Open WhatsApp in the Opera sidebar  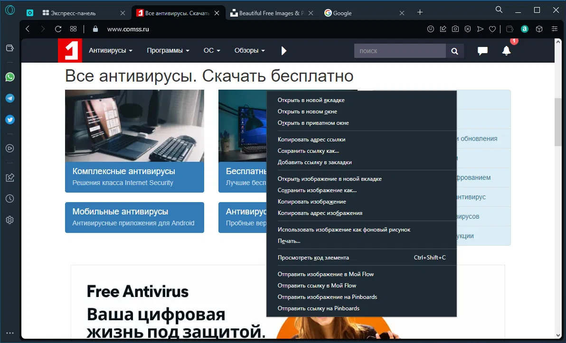click(x=10, y=77)
